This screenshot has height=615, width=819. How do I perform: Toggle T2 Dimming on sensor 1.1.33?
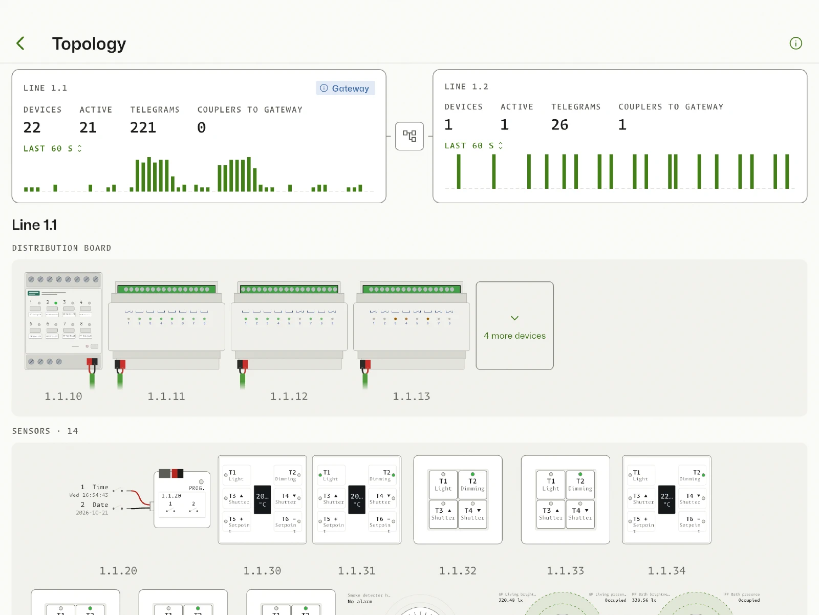pyautogui.click(x=580, y=485)
